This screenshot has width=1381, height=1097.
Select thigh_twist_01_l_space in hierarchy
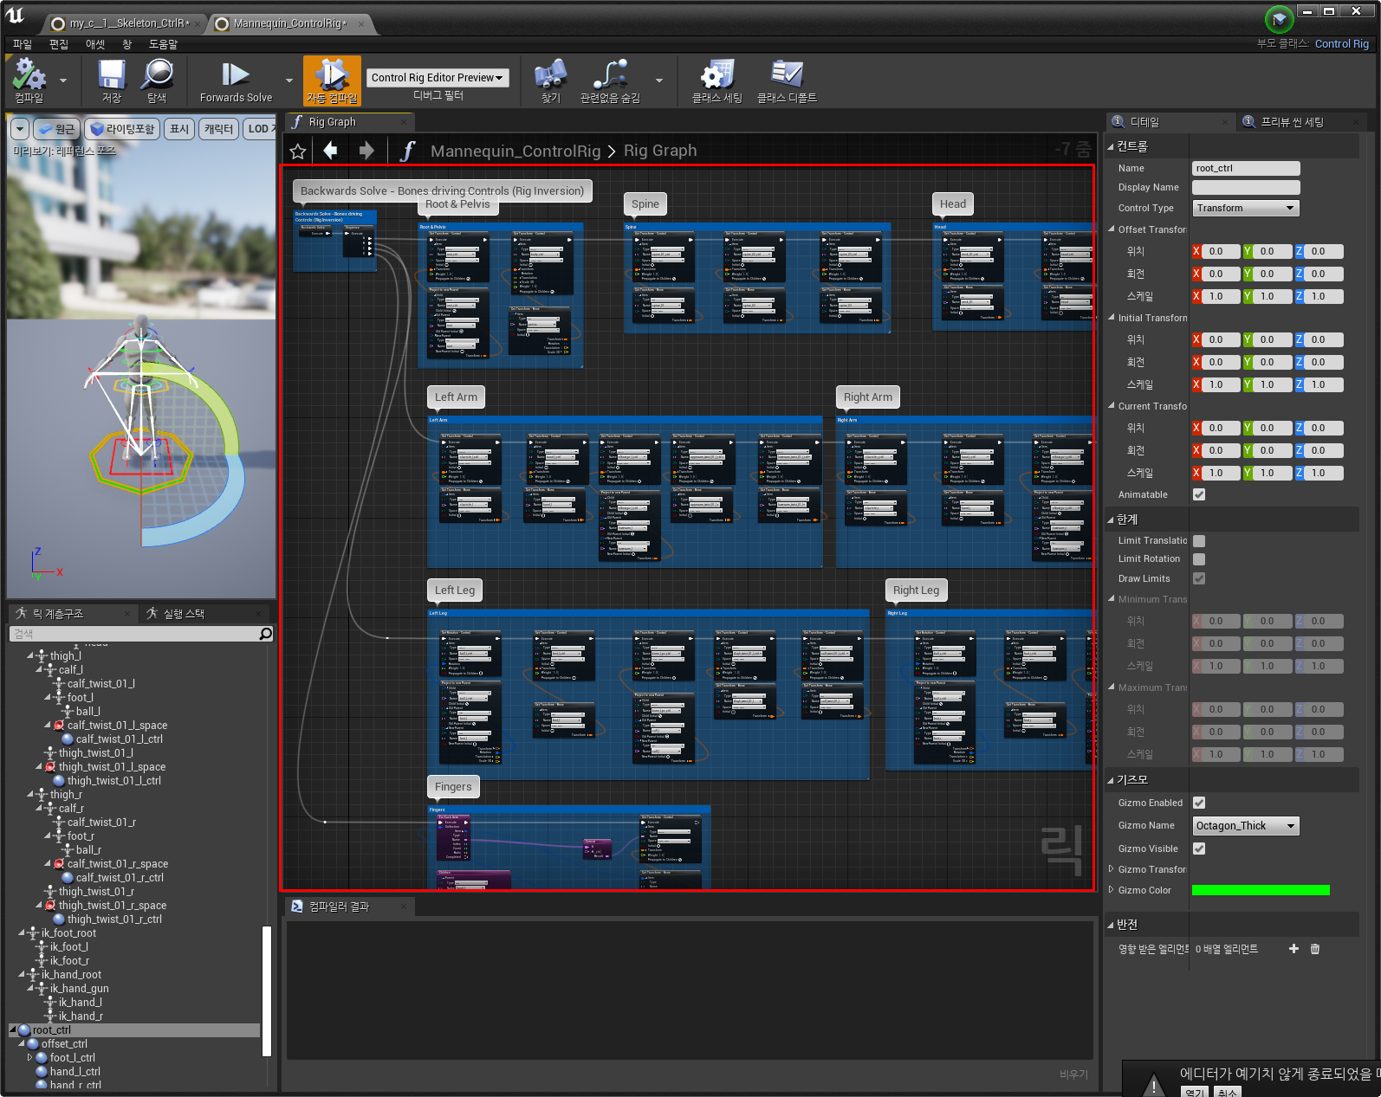click(x=112, y=767)
